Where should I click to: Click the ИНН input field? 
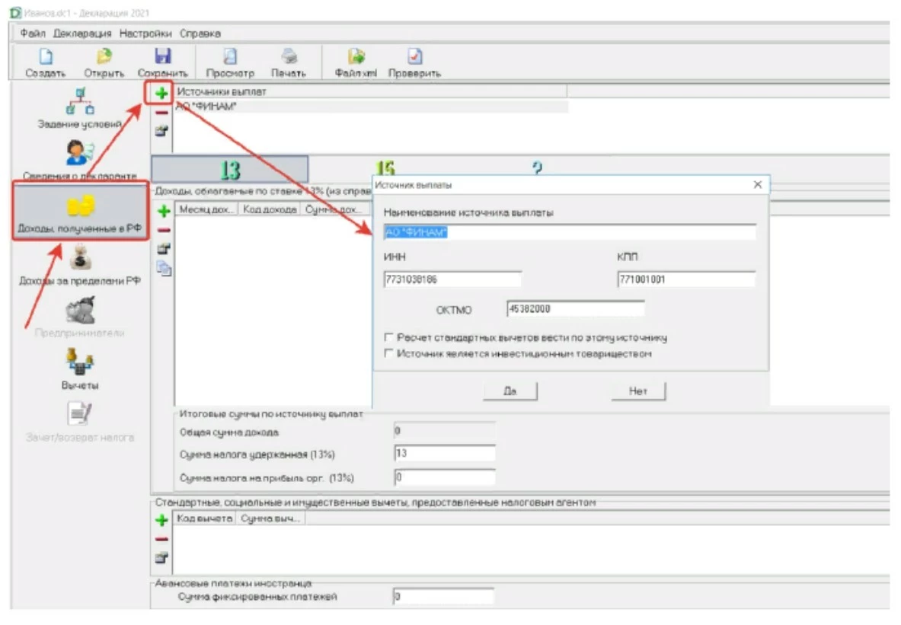tap(452, 280)
